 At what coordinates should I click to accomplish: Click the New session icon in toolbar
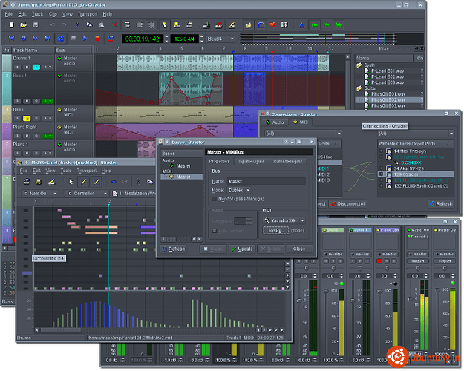[x=10, y=25]
